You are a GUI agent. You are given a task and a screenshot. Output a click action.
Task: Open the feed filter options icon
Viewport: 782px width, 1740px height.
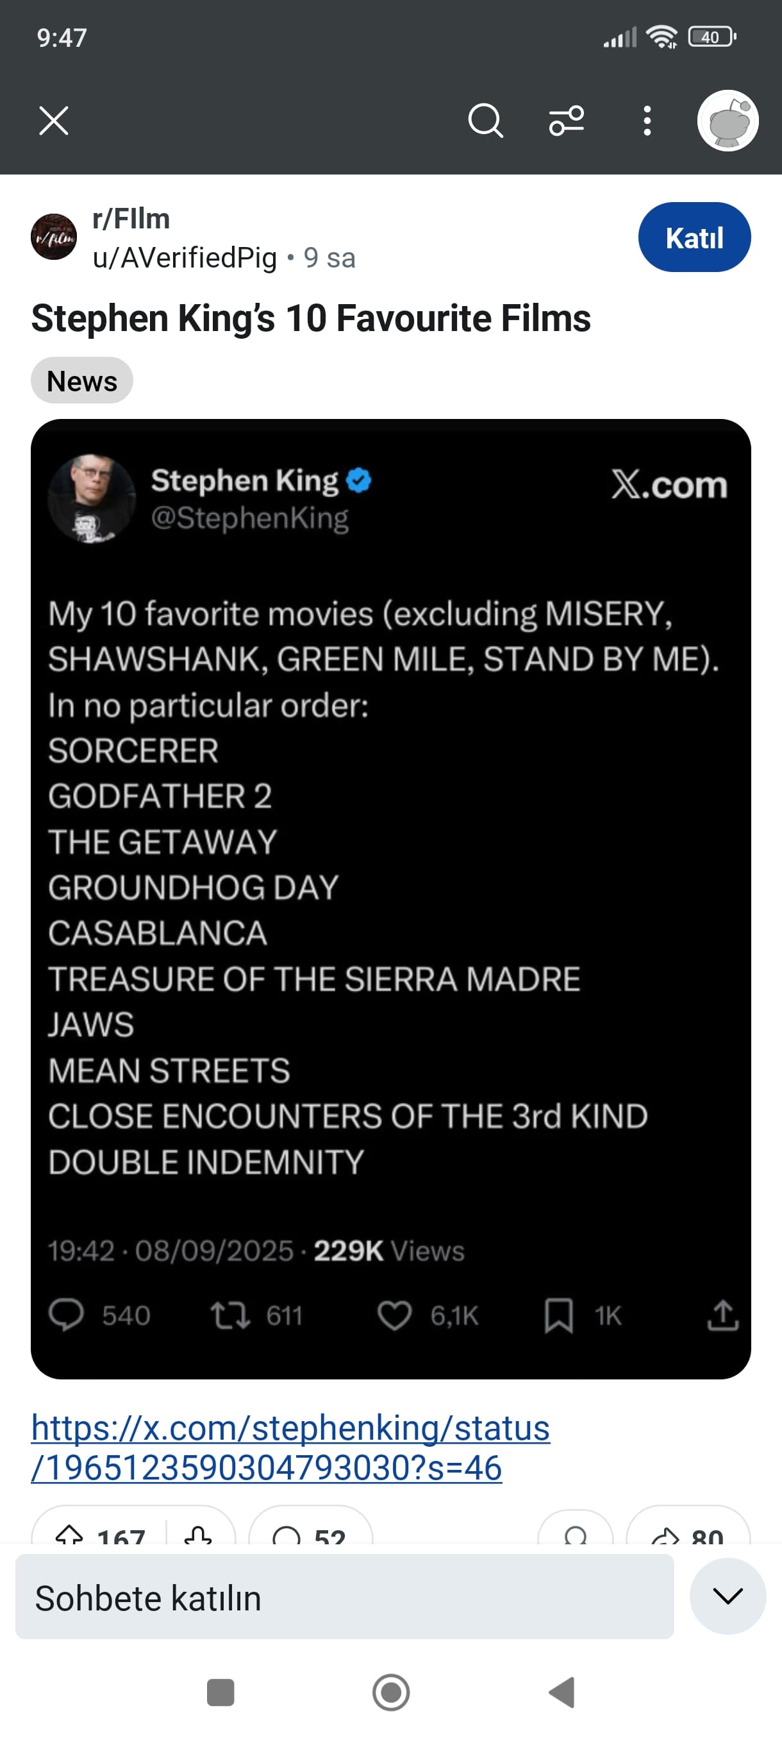coord(566,122)
